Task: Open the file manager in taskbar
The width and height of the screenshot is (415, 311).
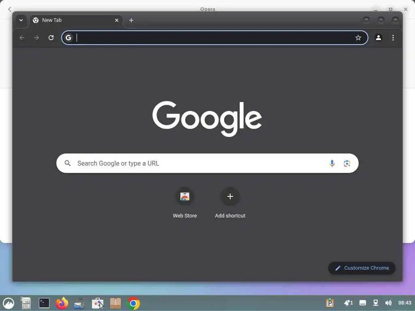Action: 26,303
